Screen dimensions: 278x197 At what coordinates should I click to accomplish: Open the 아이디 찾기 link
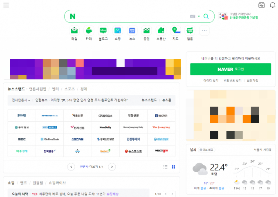pos(211,81)
